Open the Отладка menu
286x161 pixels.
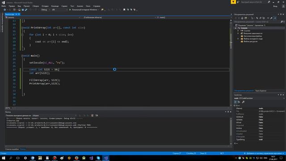point(45,6)
